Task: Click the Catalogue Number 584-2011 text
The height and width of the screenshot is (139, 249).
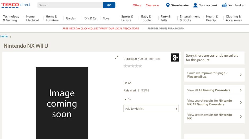Action: [x=143, y=59]
